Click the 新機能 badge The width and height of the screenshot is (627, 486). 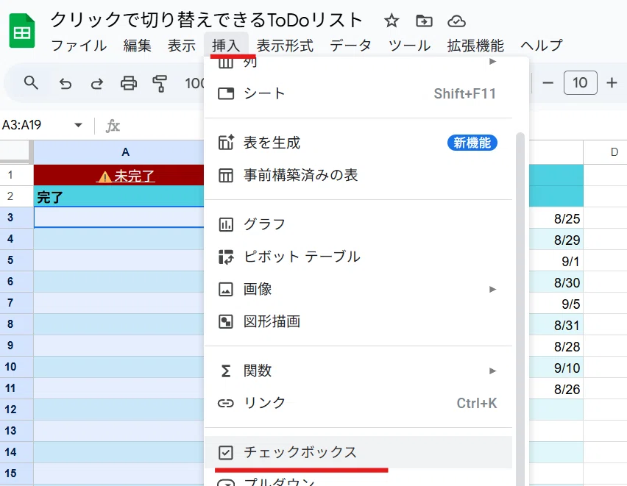coord(472,143)
